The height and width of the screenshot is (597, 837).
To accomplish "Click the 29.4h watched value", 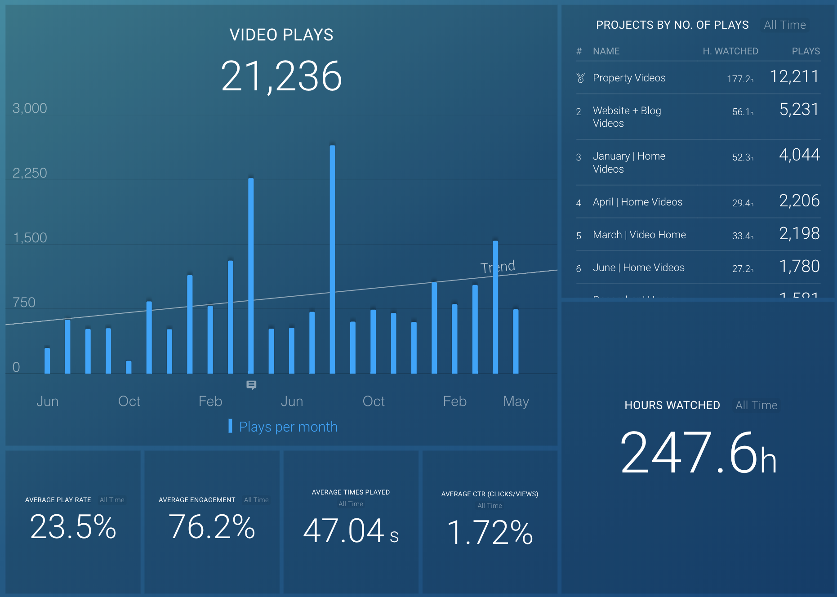I will (x=743, y=203).
